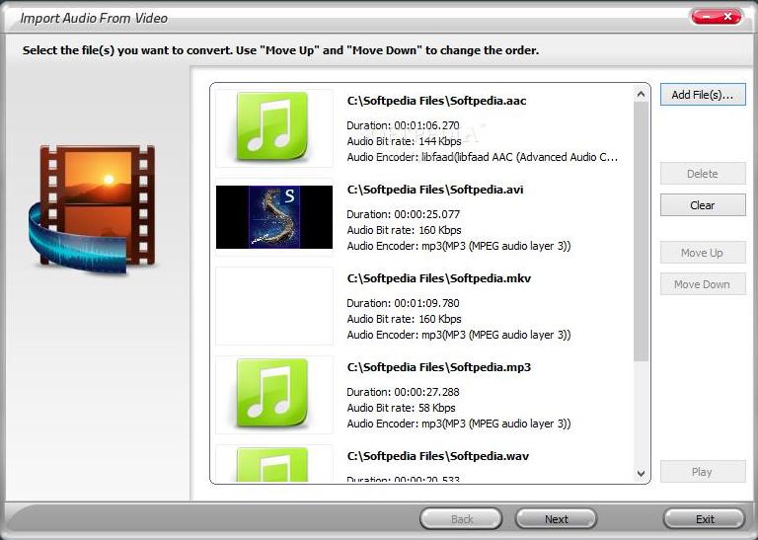The width and height of the screenshot is (758, 540).
Task: Click the Add File(s)... button
Action: click(x=703, y=95)
